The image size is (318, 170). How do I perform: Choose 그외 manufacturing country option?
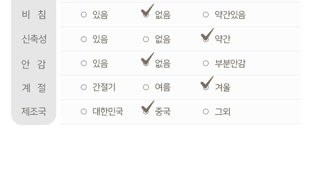(206, 111)
